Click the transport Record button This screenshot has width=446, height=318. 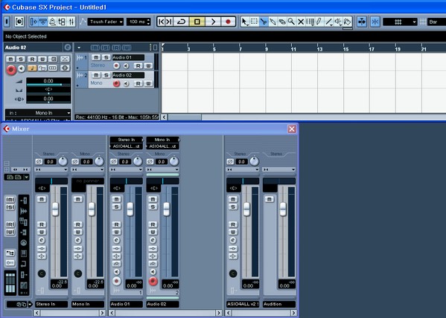pos(228,22)
